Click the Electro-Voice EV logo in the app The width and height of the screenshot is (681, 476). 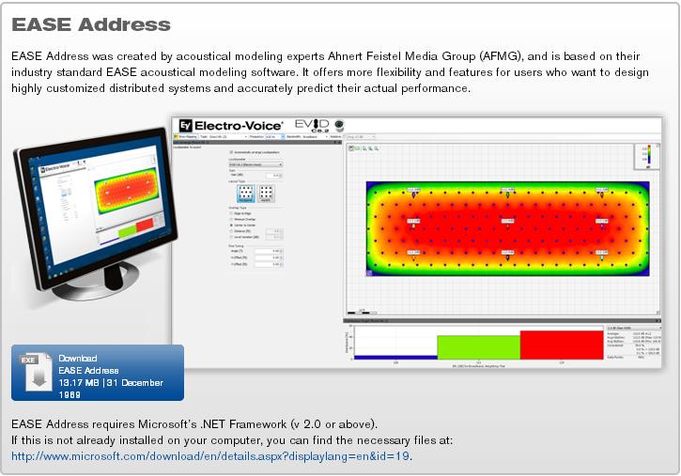pos(231,126)
